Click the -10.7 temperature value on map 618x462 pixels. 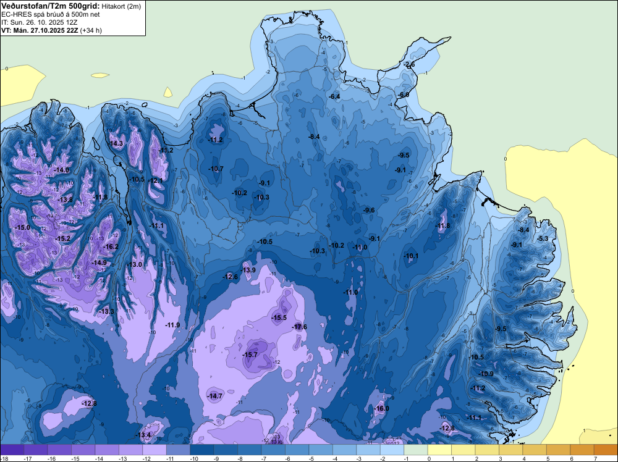pos(216,169)
